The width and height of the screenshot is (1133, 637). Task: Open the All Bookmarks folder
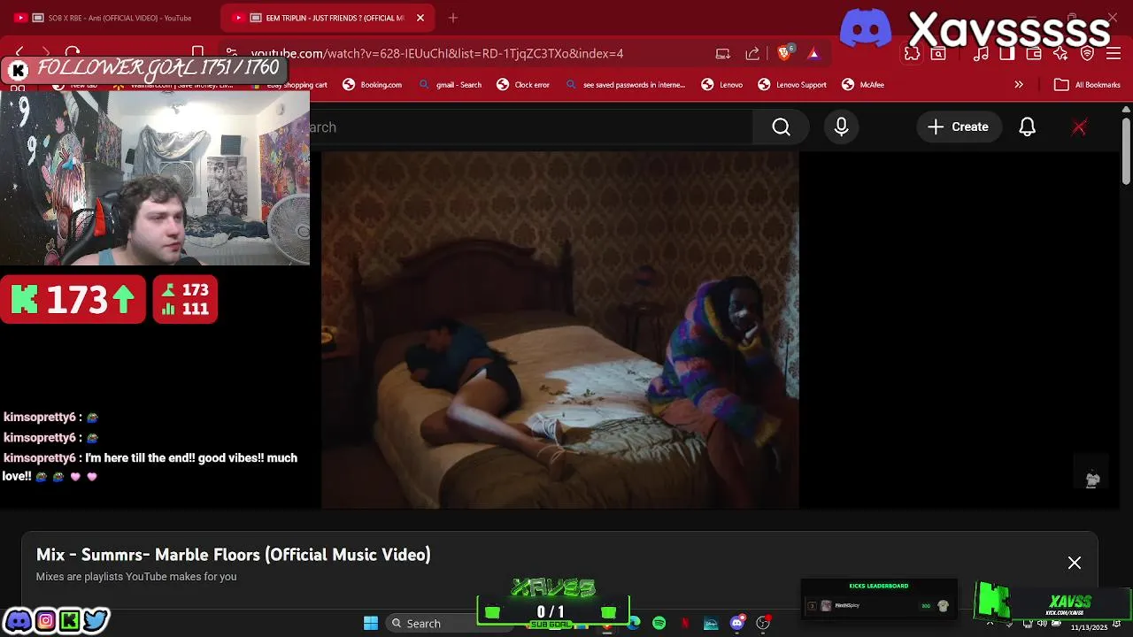(1088, 85)
